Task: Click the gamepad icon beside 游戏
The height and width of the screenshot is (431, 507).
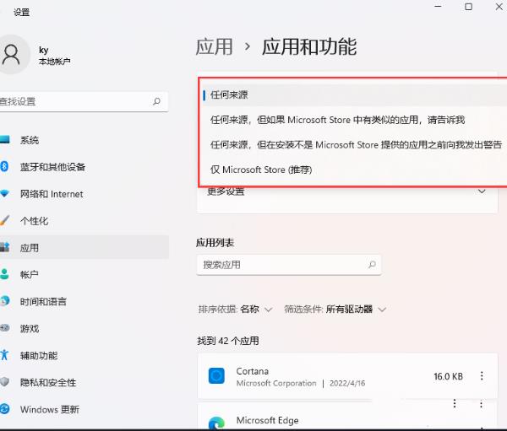Action: point(4,328)
